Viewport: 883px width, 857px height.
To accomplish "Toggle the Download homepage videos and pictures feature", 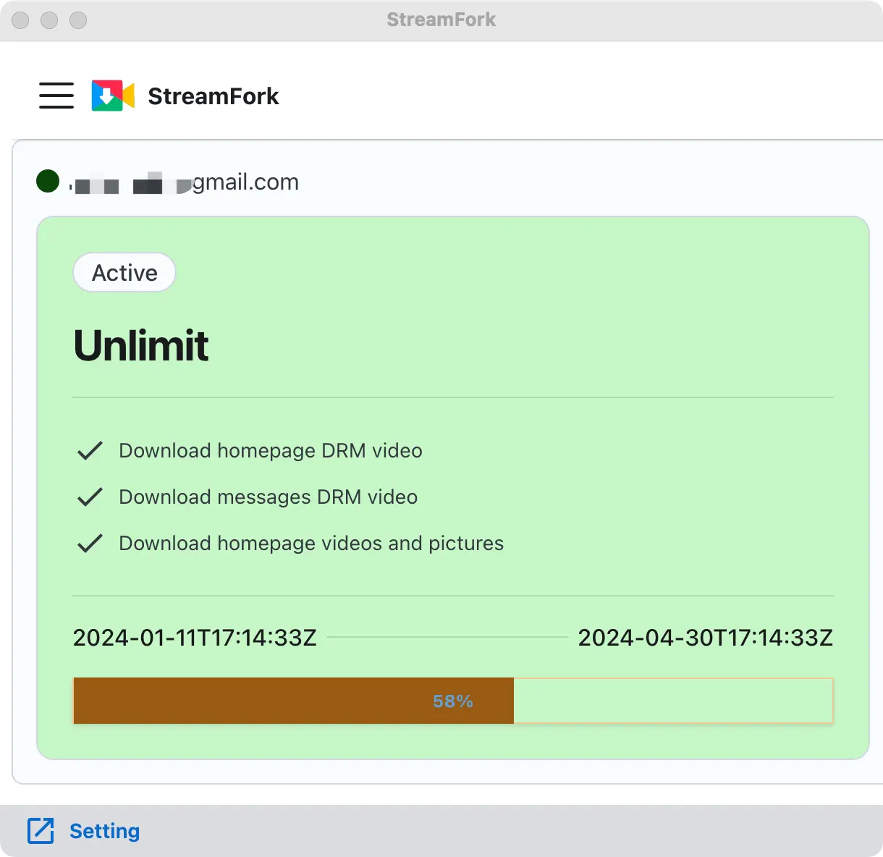I will click(311, 543).
